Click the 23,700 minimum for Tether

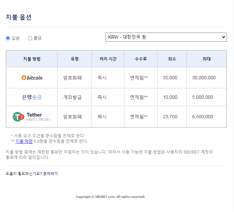[x=170, y=117]
